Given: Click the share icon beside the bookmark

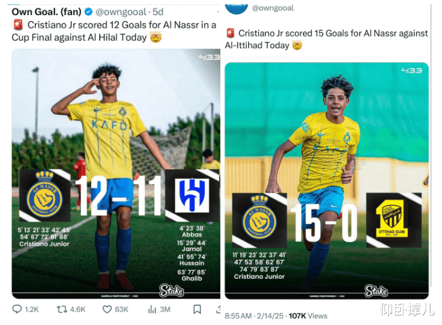Looking at the screenshot, I should pyautogui.click(x=218, y=309).
